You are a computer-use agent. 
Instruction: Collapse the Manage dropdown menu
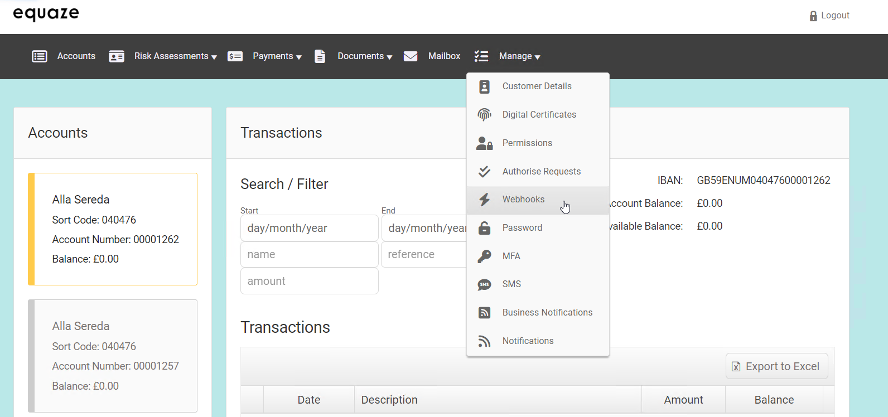tap(519, 56)
